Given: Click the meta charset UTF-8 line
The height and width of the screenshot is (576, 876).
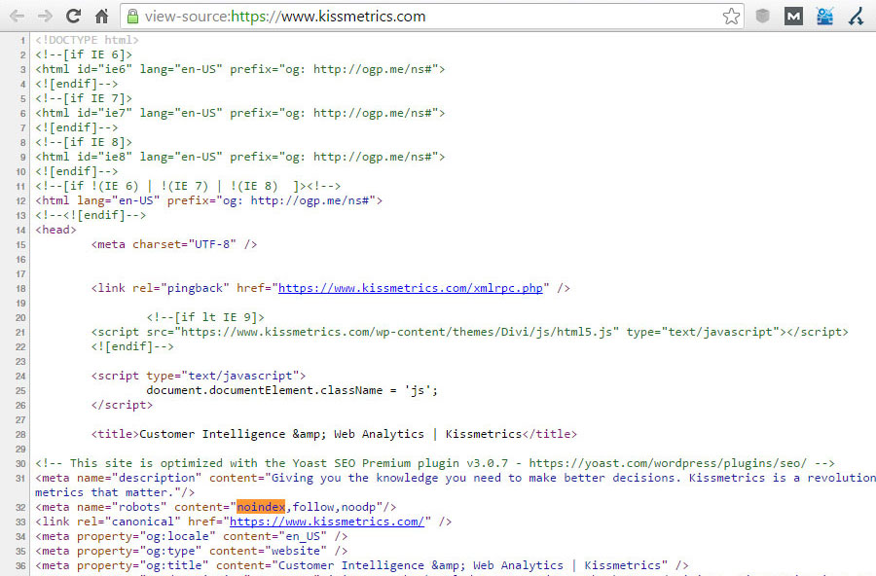Looking at the screenshot, I should [174, 244].
